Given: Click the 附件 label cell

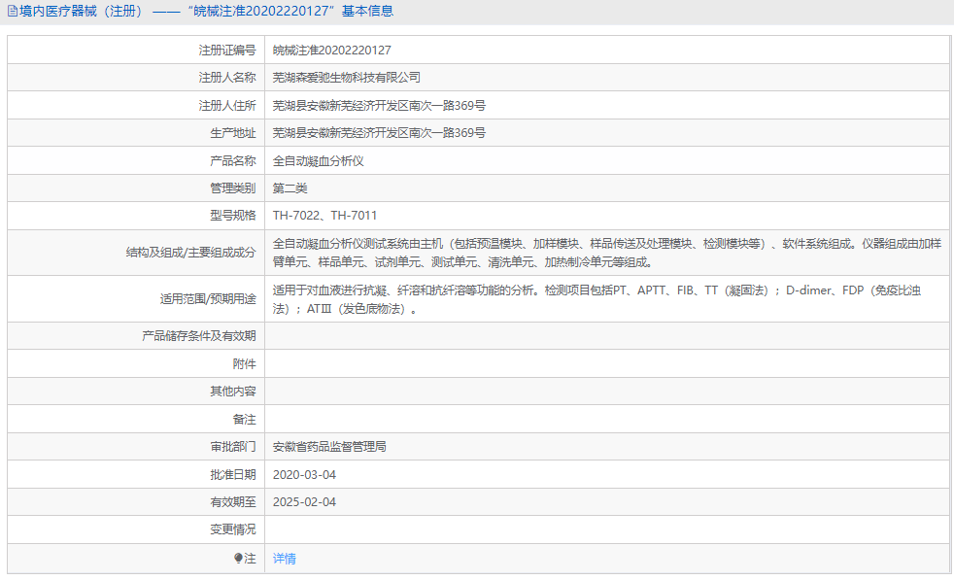Looking at the screenshot, I should 136,364.
